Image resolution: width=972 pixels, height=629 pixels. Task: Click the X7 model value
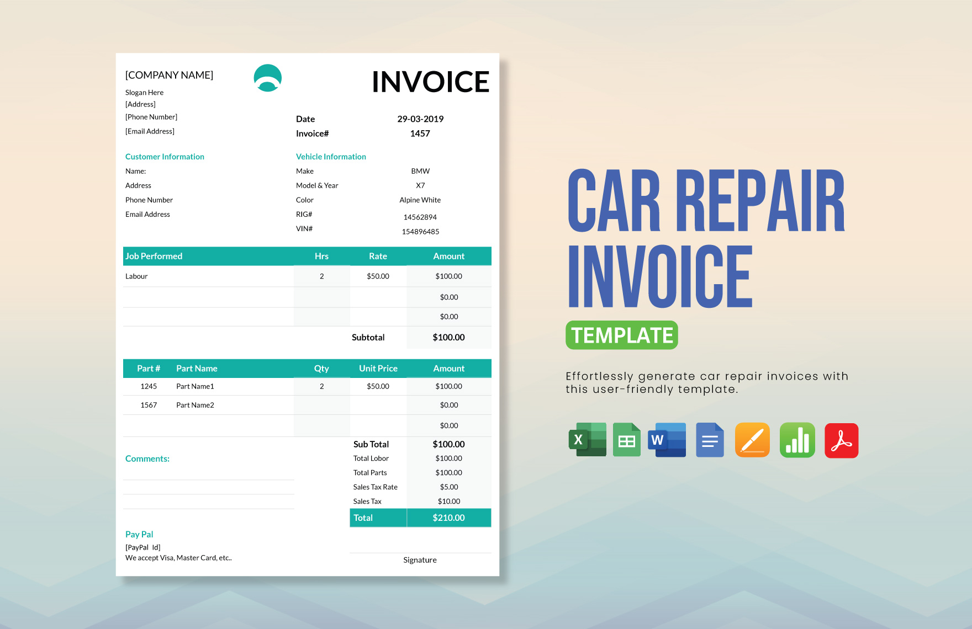[420, 185]
